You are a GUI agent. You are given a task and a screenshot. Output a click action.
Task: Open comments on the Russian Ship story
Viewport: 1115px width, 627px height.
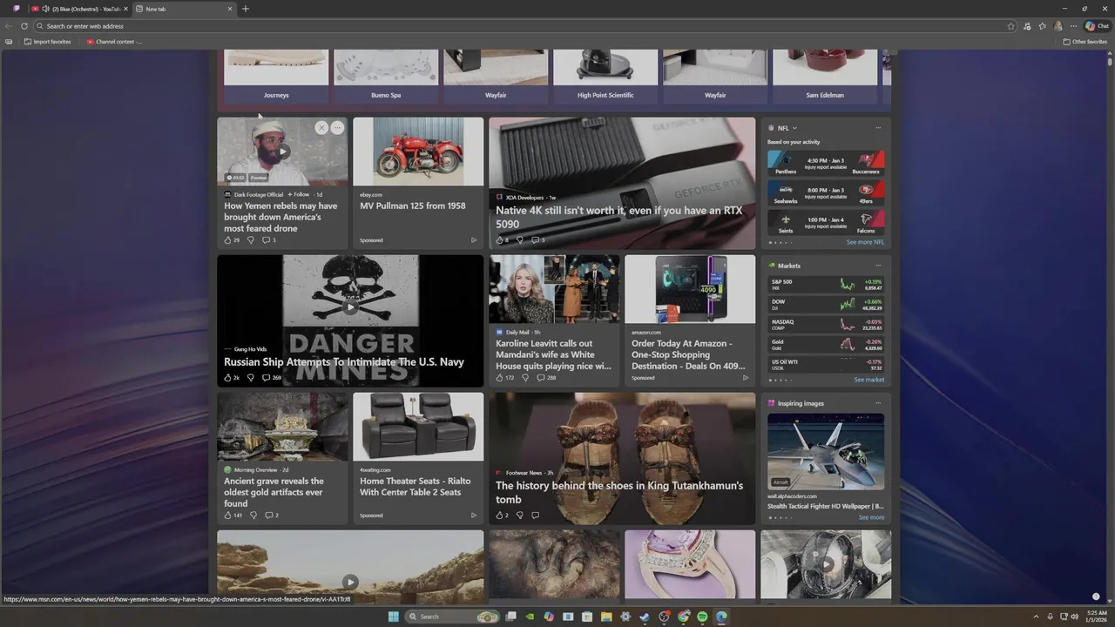[272, 378]
